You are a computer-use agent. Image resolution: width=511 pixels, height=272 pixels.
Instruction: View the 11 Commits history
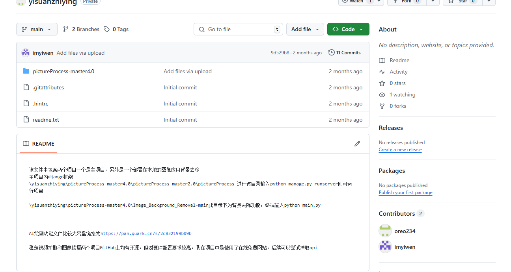click(345, 52)
